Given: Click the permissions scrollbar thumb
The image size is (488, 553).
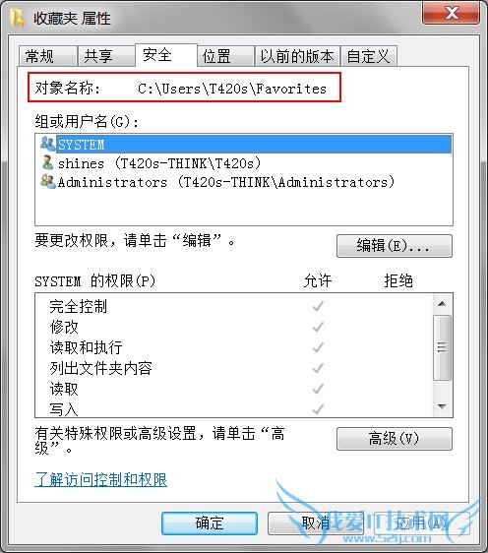Looking at the screenshot, I should [x=442, y=347].
